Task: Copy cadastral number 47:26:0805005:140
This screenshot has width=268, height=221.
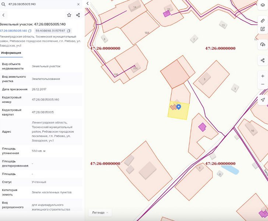Action: pyautogui.click(x=30, y=31)
